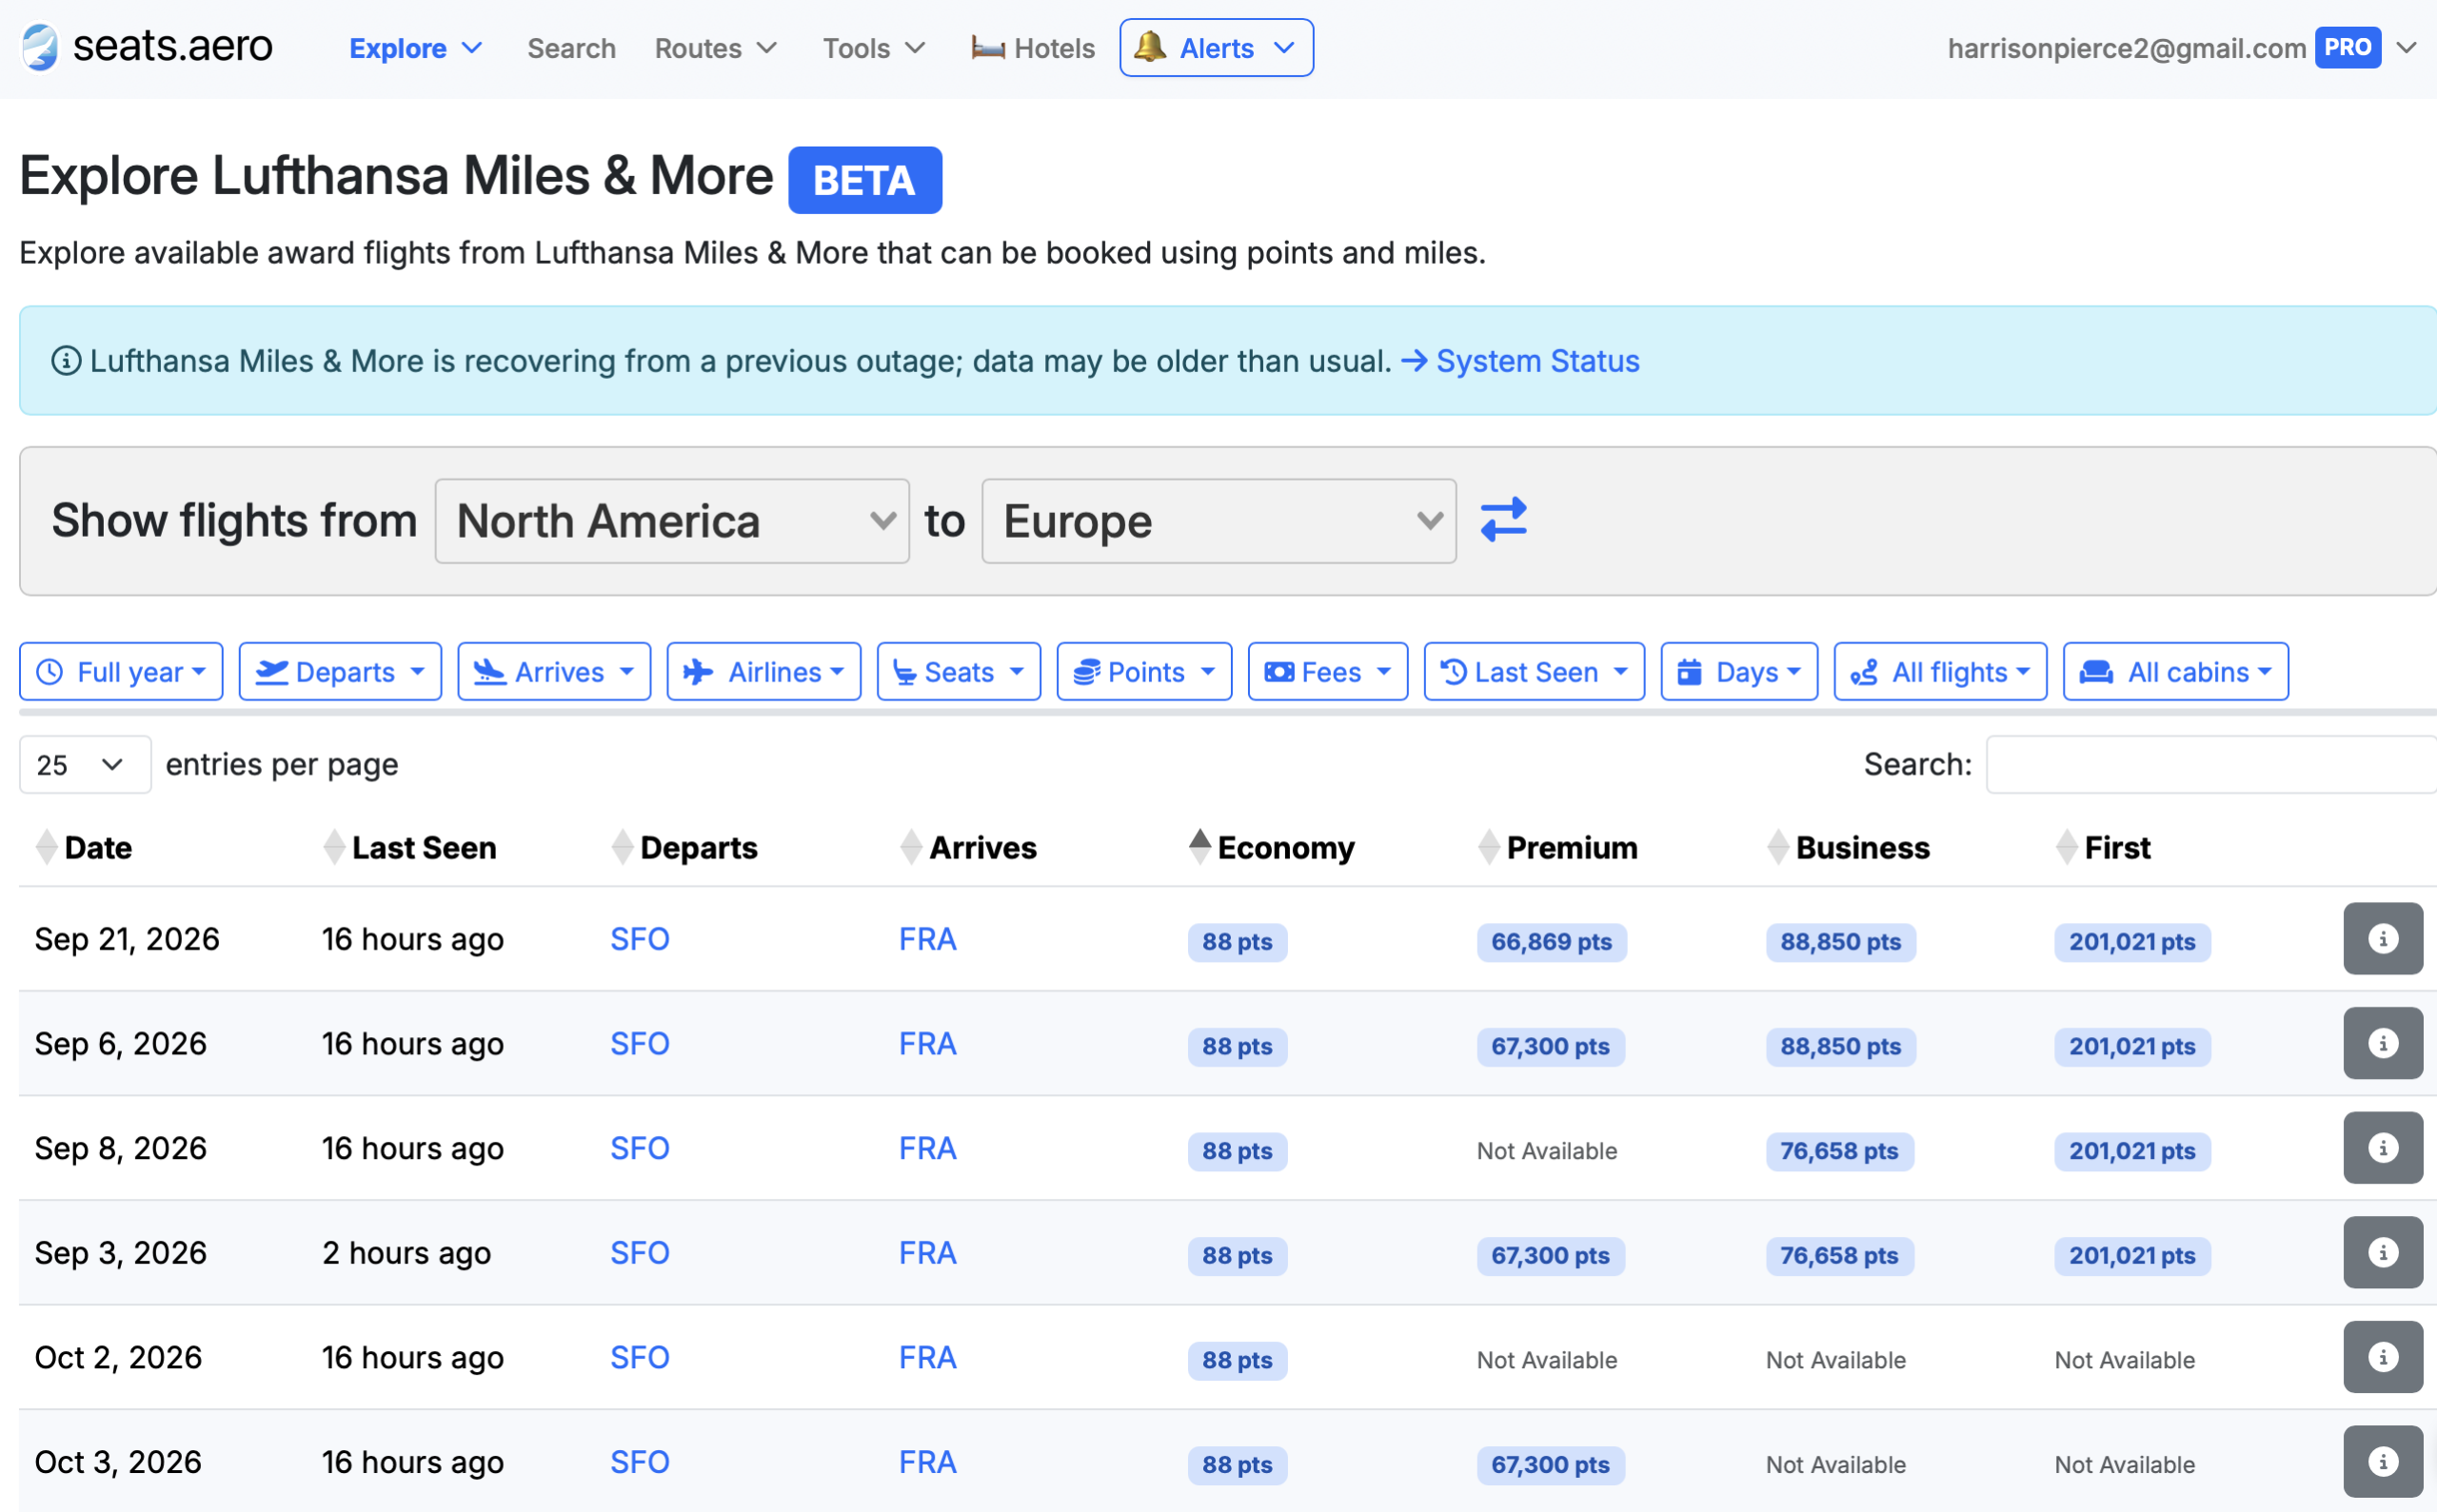Open the Alerts menu
This screenshot has width=2437, height=1512.
(1217, 47)
